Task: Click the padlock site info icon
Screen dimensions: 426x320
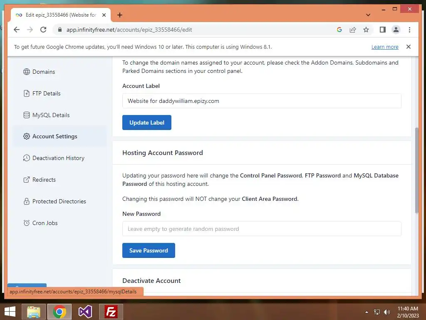Action: pyautogui.click(x=60, y=30)
